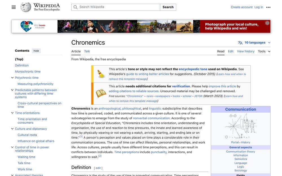The image size is (282, 176).
Task: Go to Influence on global affairs
Action: coord(36,141)
